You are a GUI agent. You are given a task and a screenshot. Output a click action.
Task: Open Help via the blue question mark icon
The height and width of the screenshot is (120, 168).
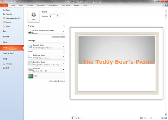166,5
